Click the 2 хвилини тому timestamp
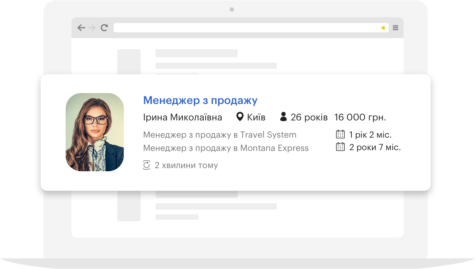The image size is (476, 269). [x=186, y=165]
